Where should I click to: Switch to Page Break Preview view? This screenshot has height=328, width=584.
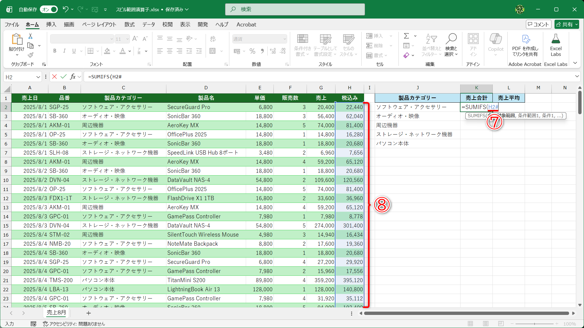pos(501,323)
